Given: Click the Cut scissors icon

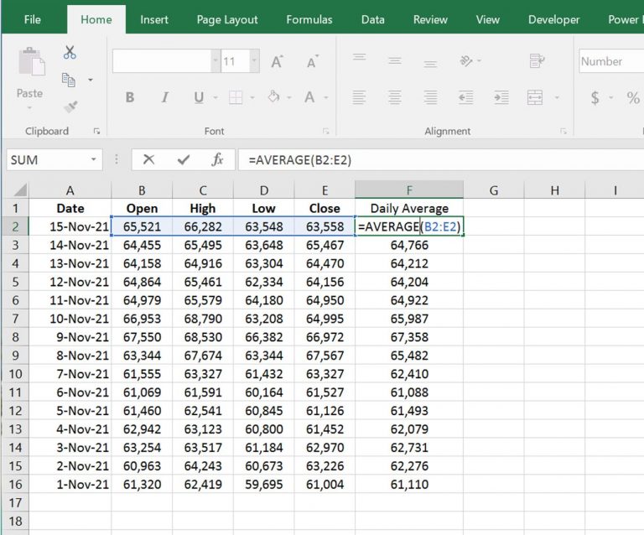Looking at the screenshot, I should pyautogui.click(x=70, y=54).
